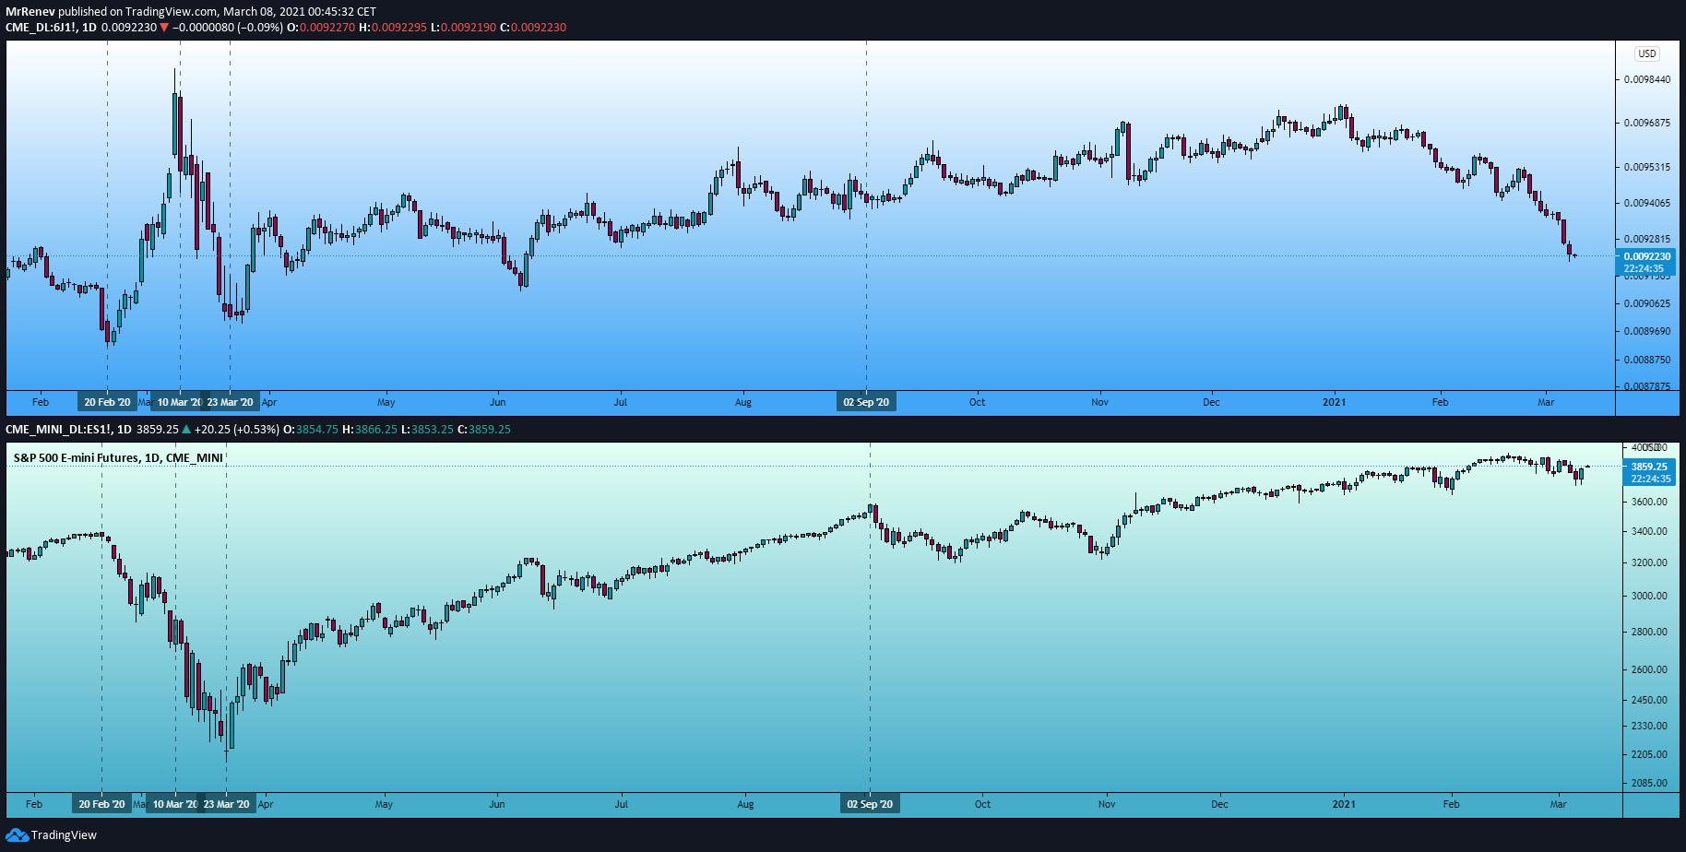Click the 0.0092815 price axis value

[x=1647, y=239]
